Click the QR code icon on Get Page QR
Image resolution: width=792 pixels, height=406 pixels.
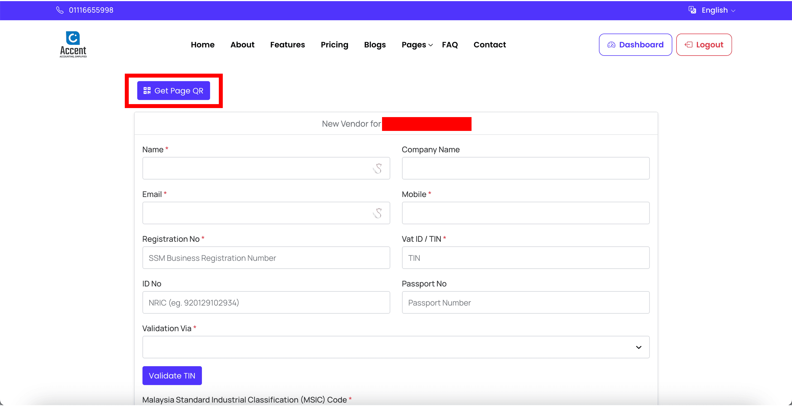pyautogui.click(x=147, y=91)
